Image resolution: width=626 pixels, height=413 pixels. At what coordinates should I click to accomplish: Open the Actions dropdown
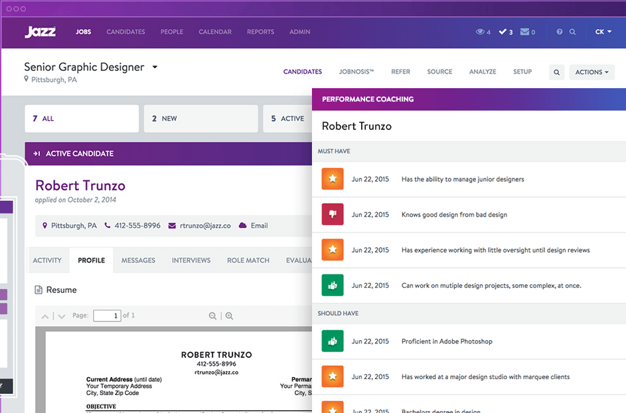pos(592,72)
